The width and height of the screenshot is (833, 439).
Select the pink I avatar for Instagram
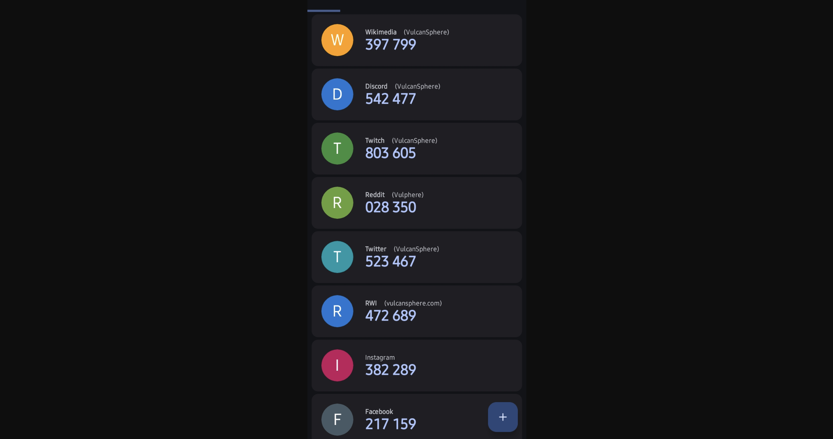coord(337,366)
